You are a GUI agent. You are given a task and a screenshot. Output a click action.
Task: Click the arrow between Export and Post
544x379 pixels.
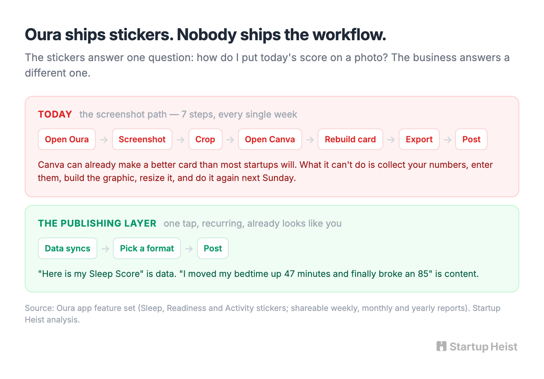tap(447, 140)
